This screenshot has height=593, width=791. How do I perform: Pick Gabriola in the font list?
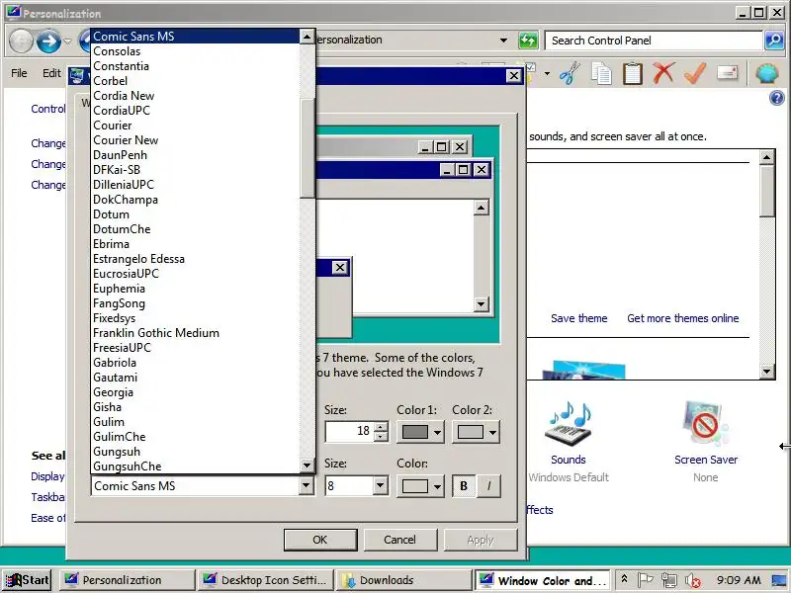[195, 363]
